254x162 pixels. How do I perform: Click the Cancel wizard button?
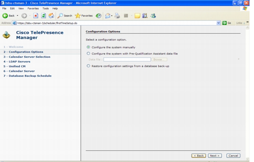pyautogui.click(x=233, y=156)
